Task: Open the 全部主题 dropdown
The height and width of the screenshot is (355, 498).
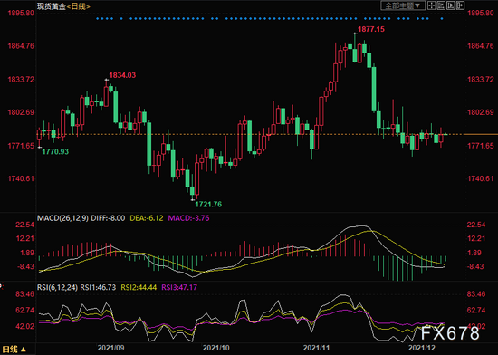Action: (402, 5)
